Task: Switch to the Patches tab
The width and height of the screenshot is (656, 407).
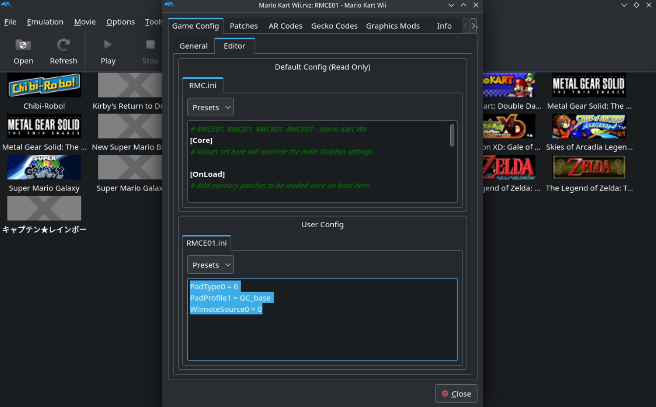Action: point(244,26)
